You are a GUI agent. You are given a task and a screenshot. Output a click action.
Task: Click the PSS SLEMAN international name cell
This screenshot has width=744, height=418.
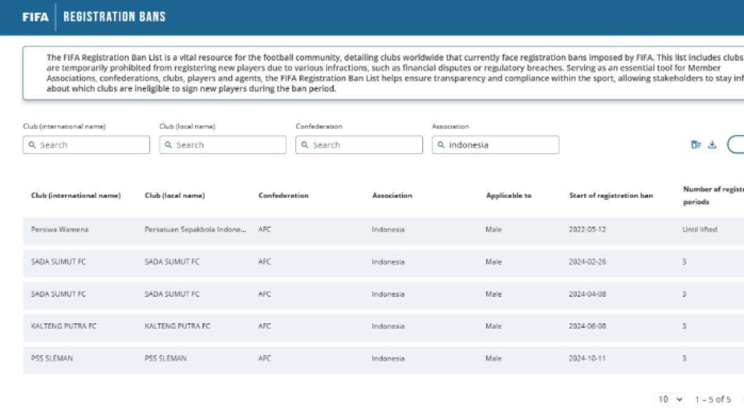click(x=51, y=359)
